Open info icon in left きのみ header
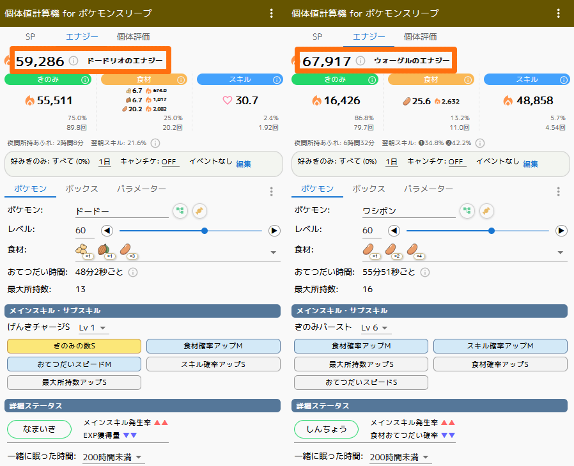 click(85, 80)
